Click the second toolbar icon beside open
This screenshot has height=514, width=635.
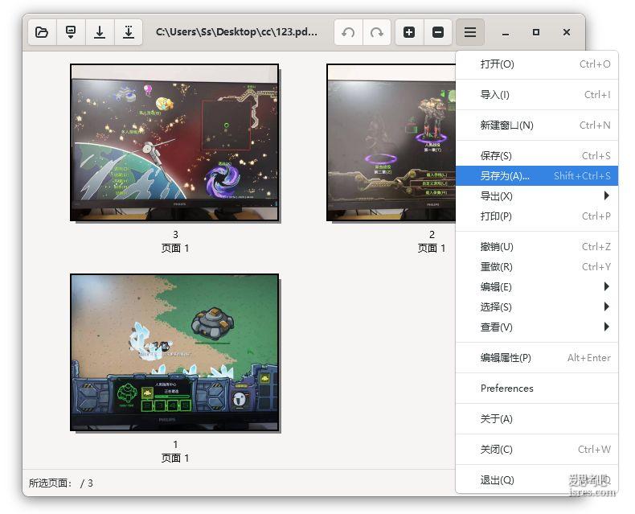71,32
